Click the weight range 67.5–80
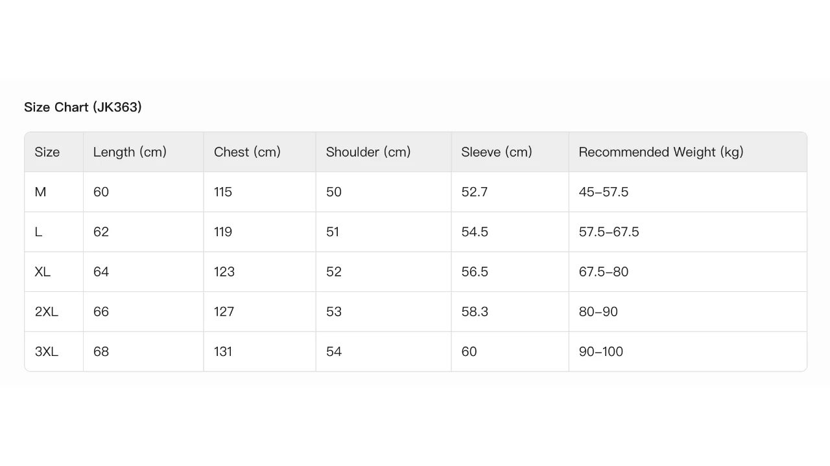 click(x=604, y=272)
